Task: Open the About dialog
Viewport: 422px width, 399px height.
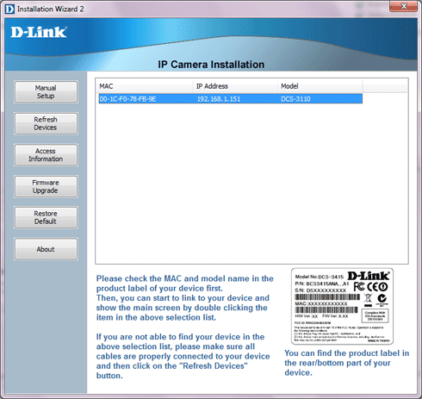Action: click(x=46, y=249)
